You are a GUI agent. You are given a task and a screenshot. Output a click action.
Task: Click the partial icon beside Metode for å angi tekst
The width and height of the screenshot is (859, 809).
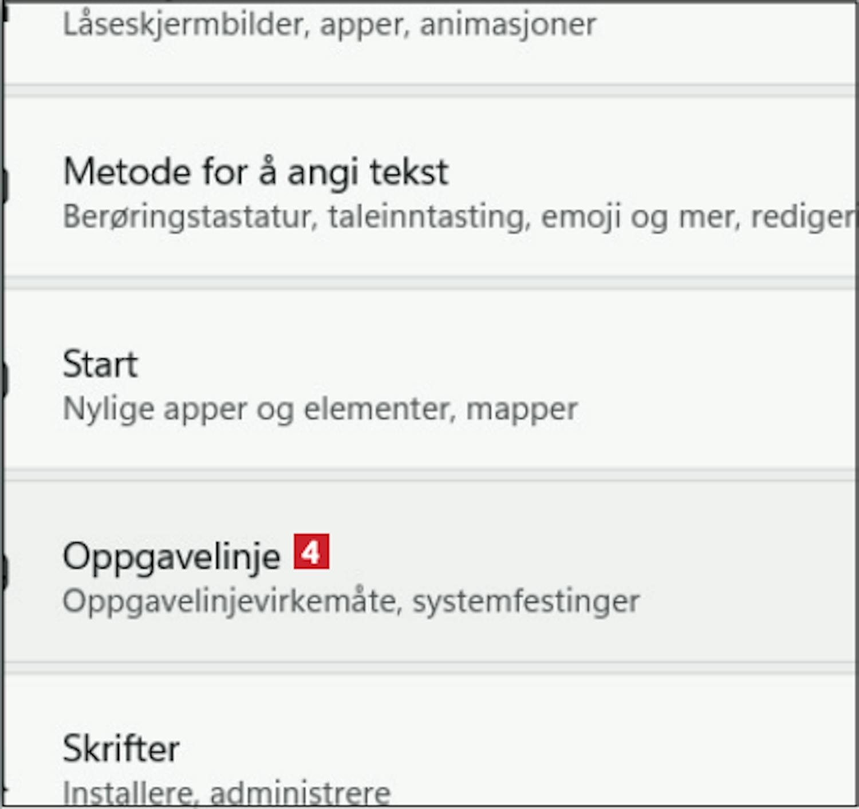click(x=3, y=186)
